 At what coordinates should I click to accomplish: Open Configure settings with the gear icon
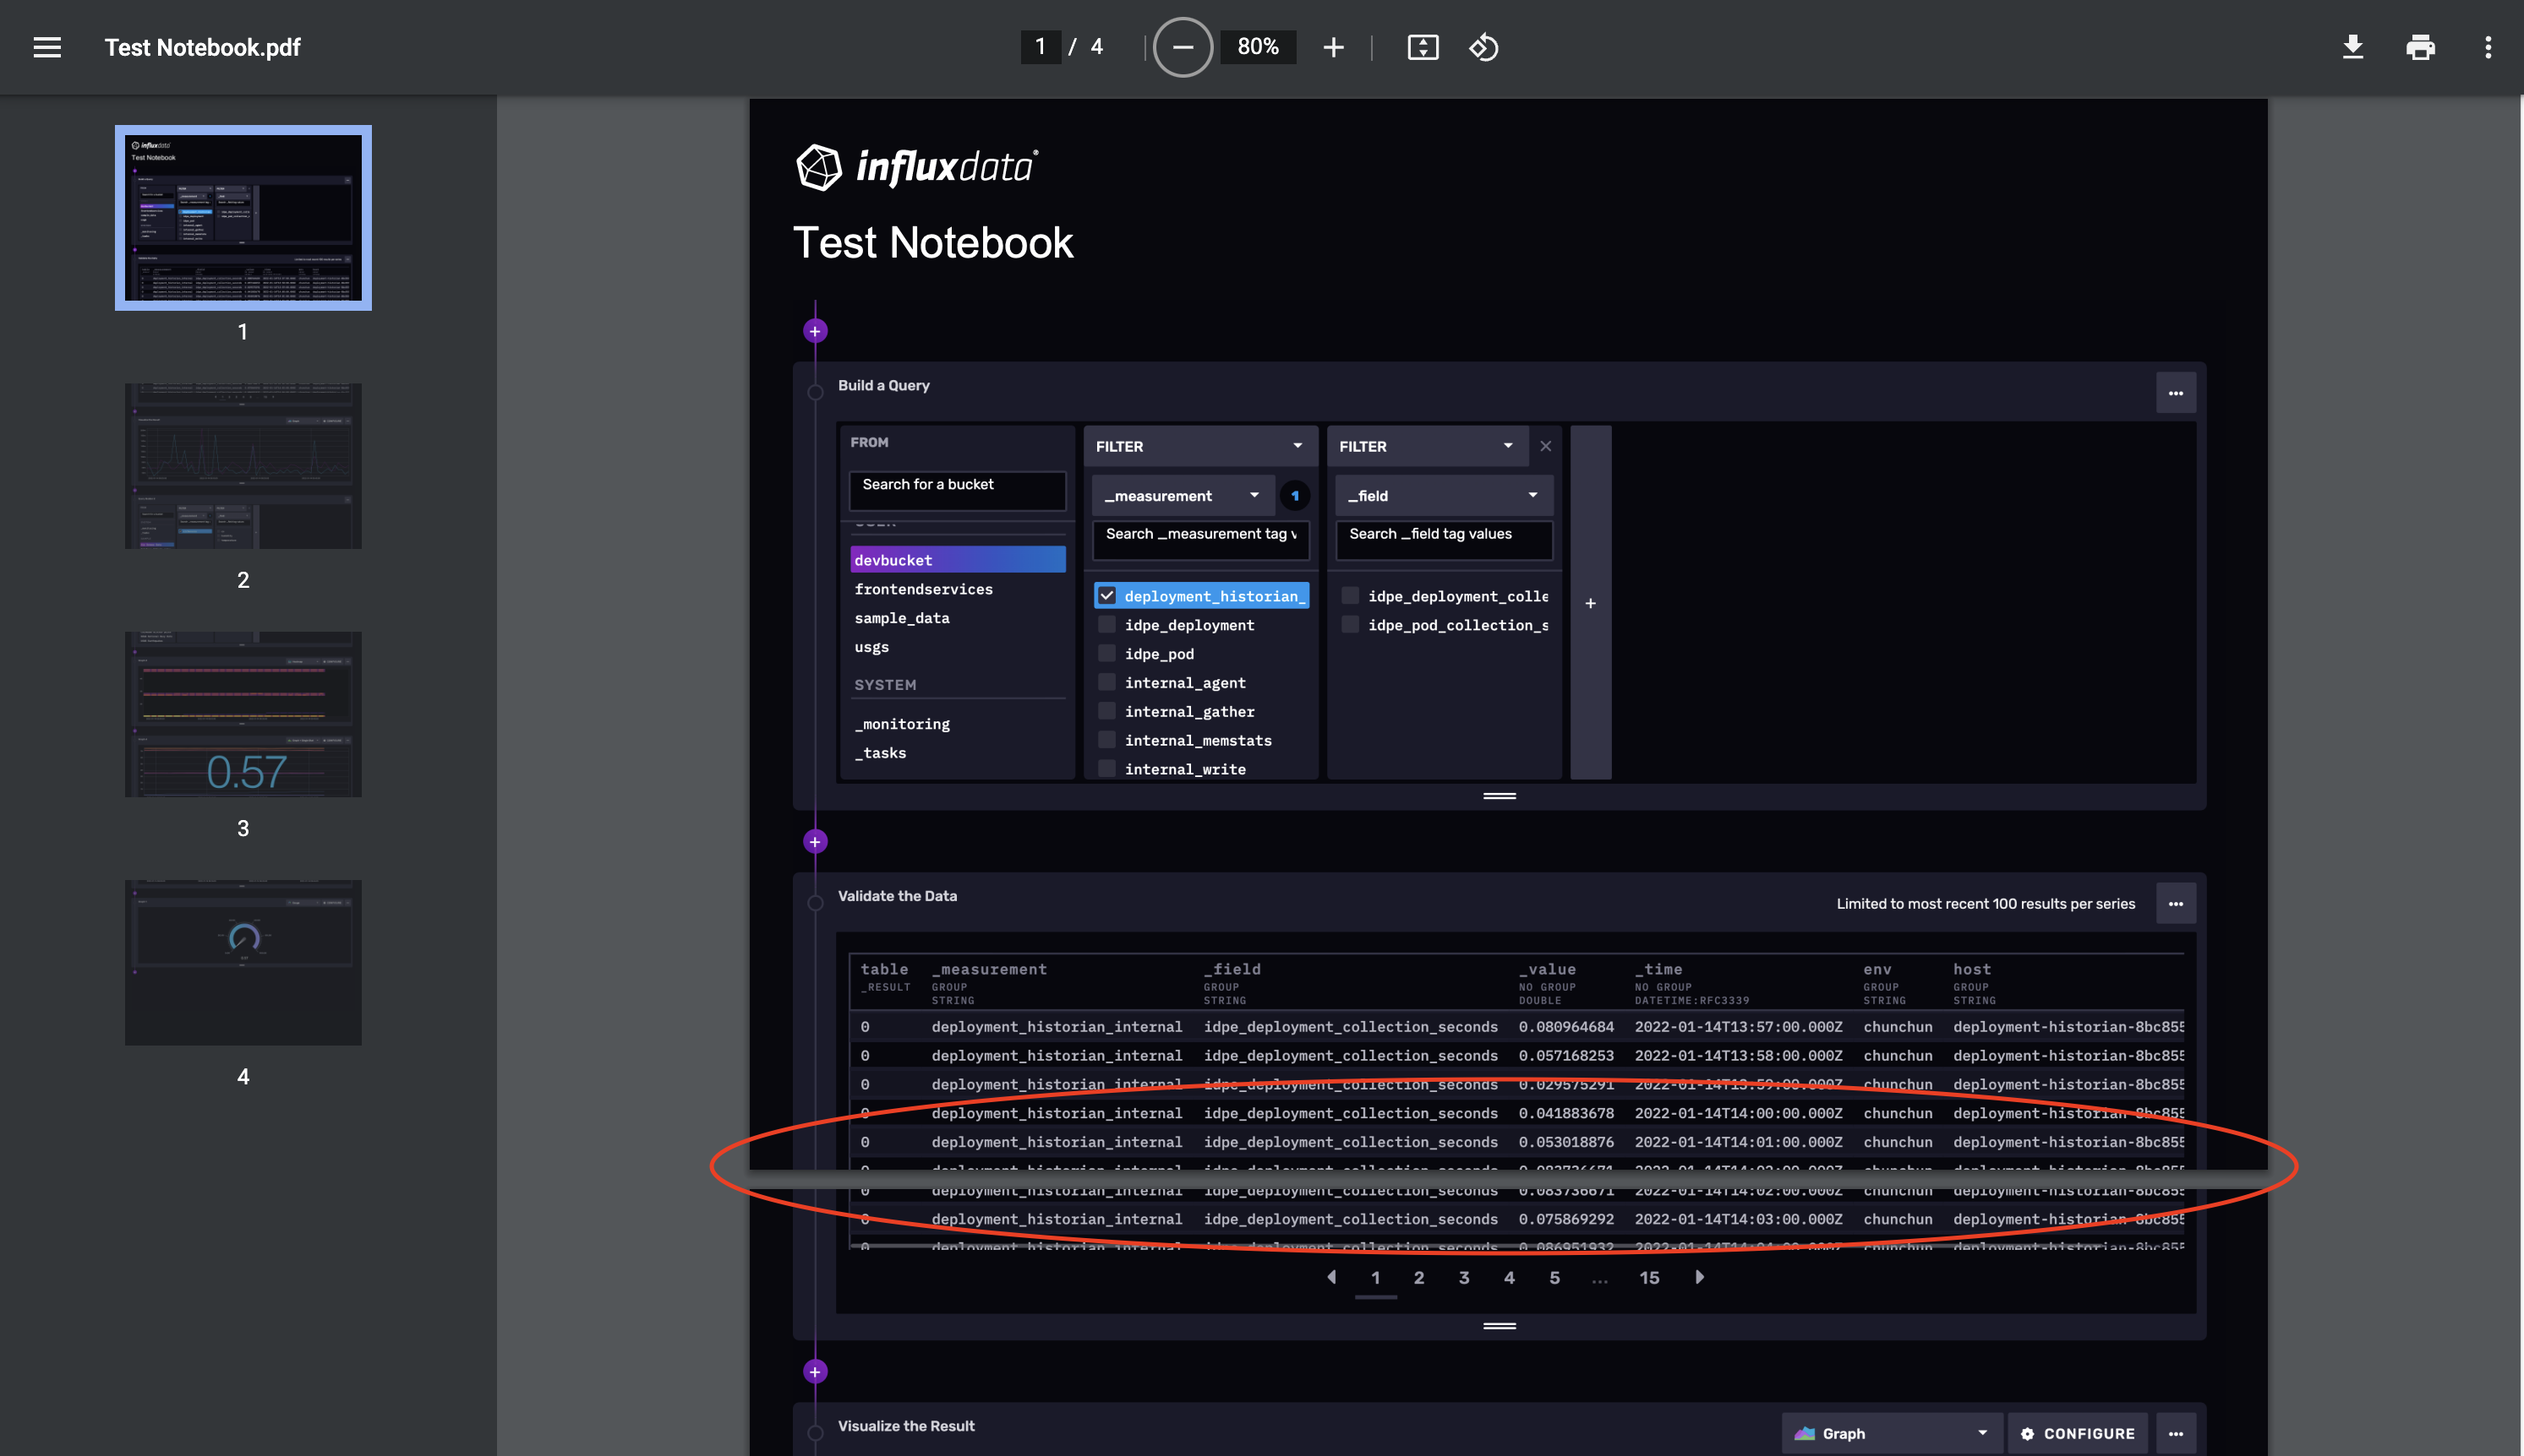tap(2028, 1433)
